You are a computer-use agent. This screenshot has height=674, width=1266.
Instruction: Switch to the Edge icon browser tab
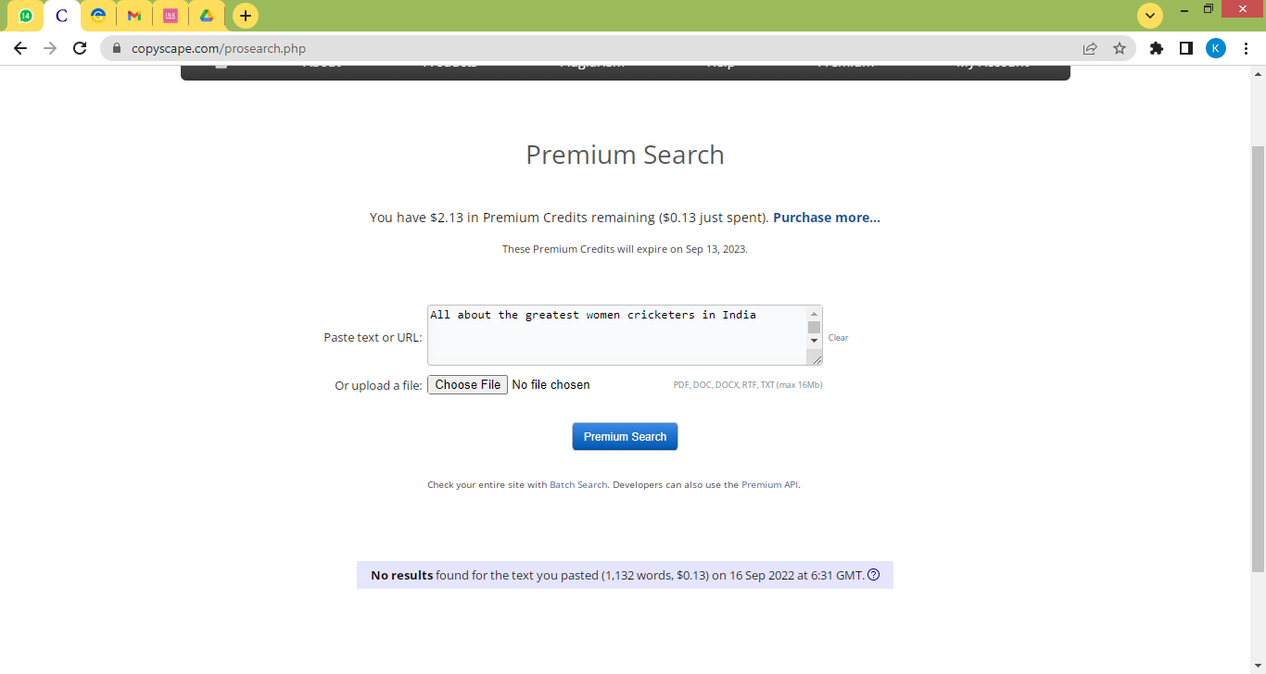pos(98,16)
